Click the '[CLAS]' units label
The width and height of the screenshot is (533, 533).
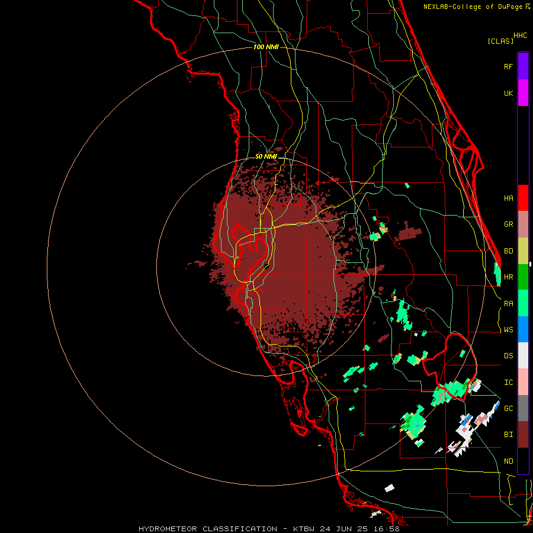click(x=500, y=41)
